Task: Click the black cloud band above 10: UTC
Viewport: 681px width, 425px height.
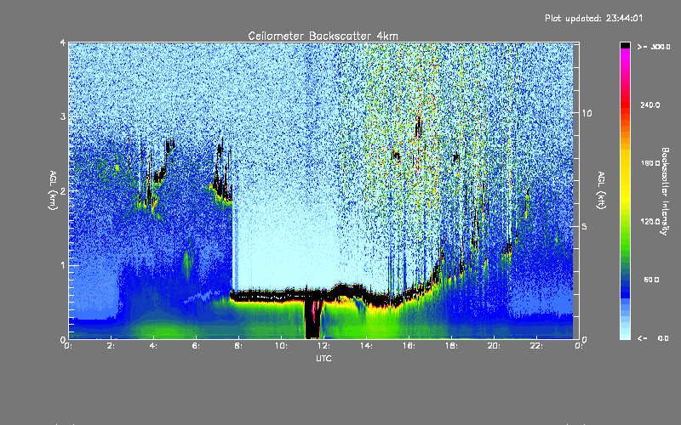Action: pyautogui.click(x=281, y=296)
